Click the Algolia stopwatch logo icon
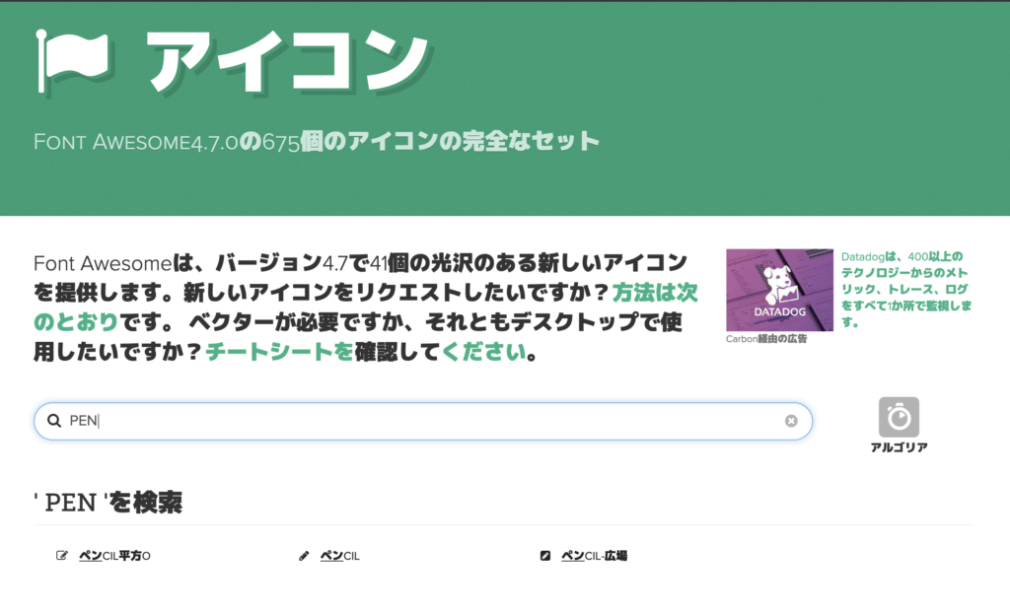1010x615 pixels. [x=899, y=418]
